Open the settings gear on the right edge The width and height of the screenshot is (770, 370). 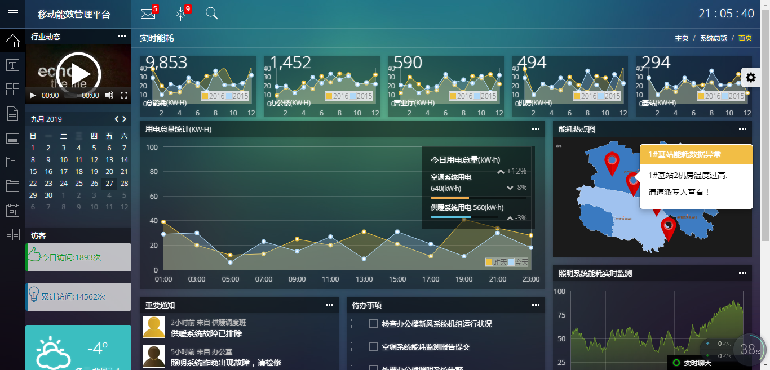[x=750, y=77]
